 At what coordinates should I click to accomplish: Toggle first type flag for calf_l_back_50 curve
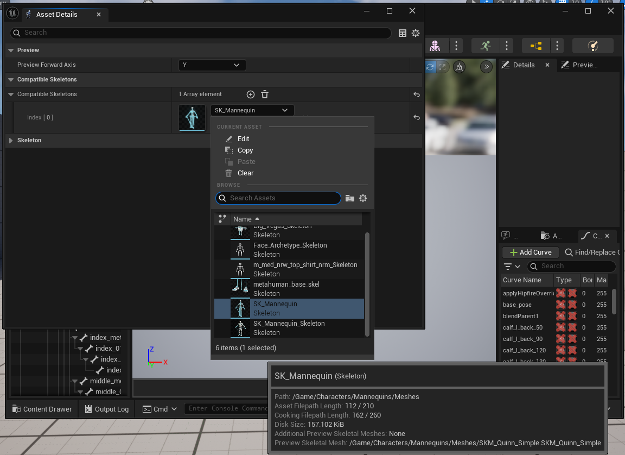click(560, 327)
